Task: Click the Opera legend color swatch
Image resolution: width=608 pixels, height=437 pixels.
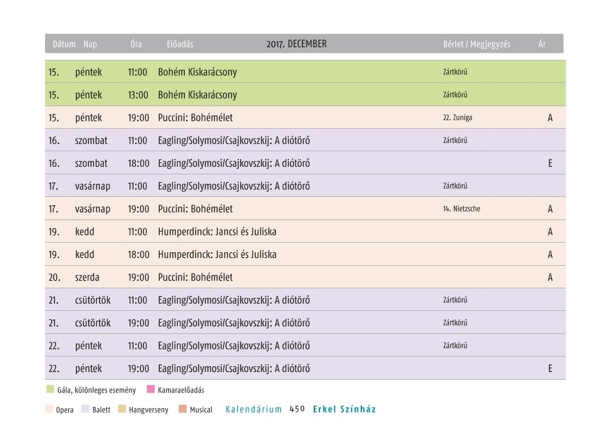Action: point(49,409)
